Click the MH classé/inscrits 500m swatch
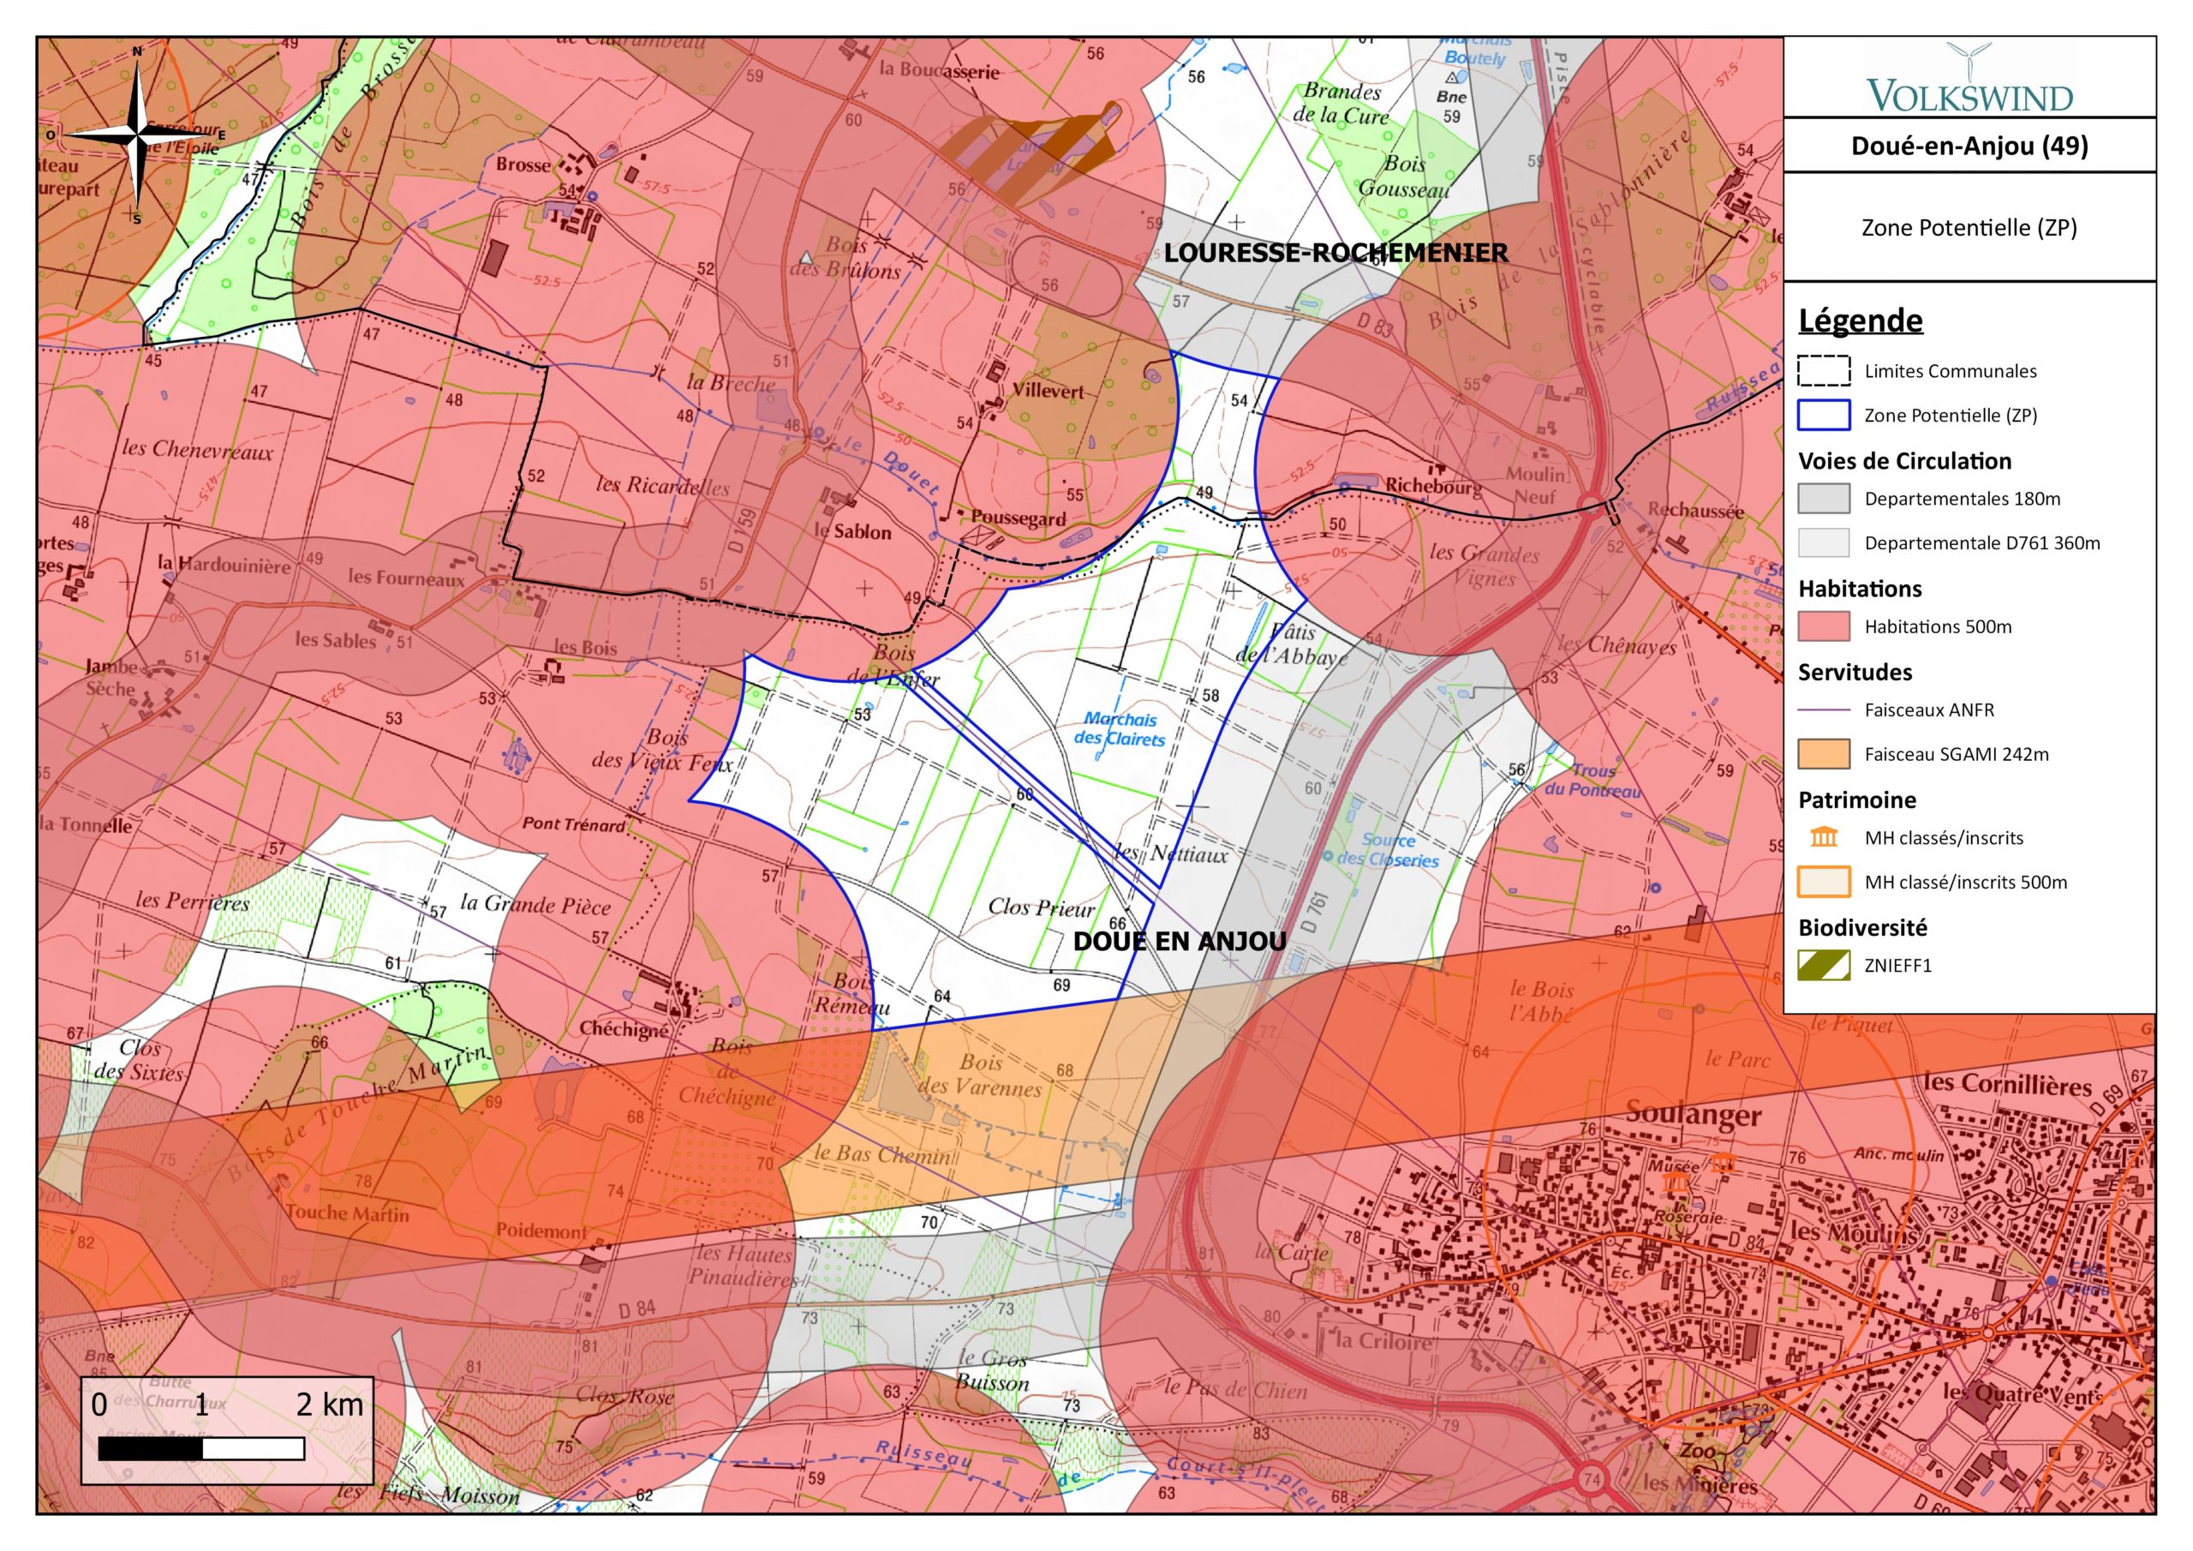The image size is (2193, 1551). (1824, 882)
